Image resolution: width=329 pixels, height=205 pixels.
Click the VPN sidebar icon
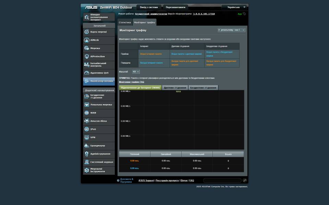(x=87, y=137)
